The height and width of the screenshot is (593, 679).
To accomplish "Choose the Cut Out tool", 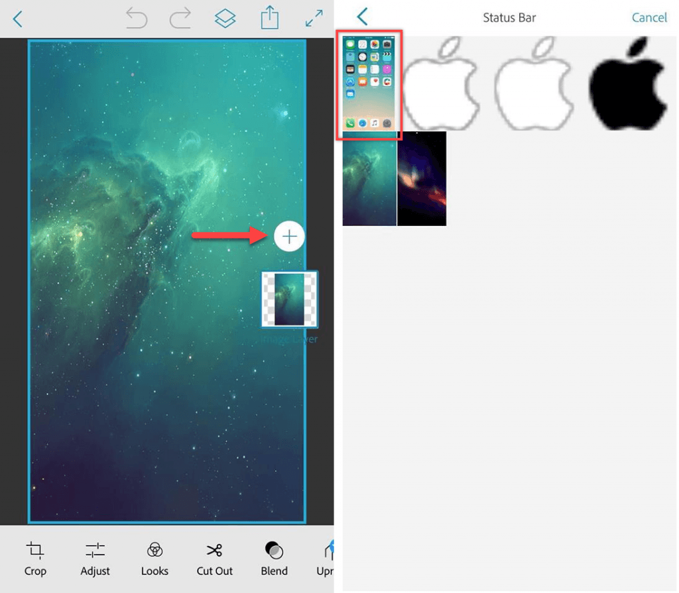I will click(x=214, y=558).
